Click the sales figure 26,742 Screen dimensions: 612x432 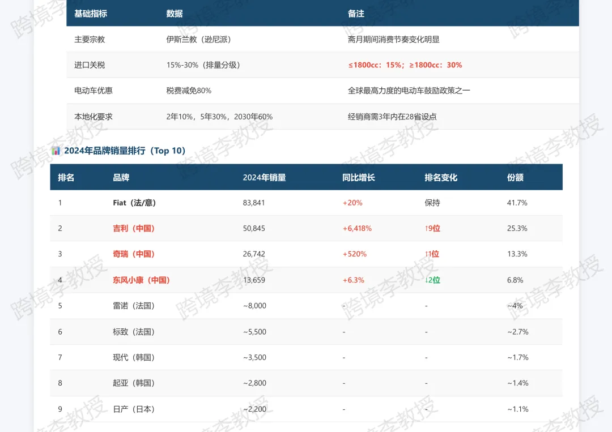pos(254,254)
